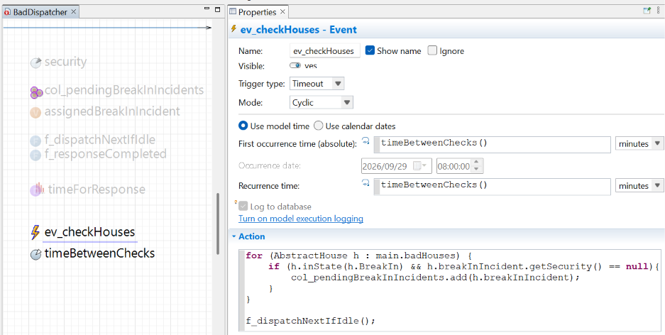Viewport: 665px width, 335px height.
Task: Open the Occurrence date calendar picker
Action: coord(420,166)
